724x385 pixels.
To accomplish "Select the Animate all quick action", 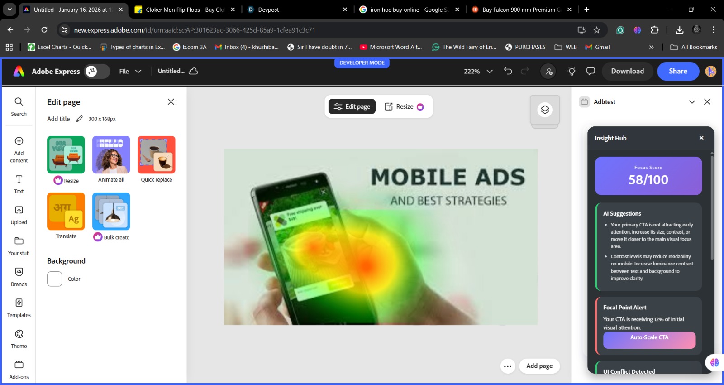I will tap(111, 154).
